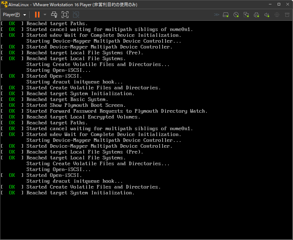Viewport: 293px width, 240px height.
Task: Send Ctrl+Alt+Del to the virtual machine
Action: (54, 15)
